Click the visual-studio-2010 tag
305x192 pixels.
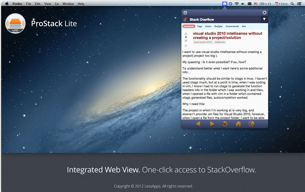tap(203, 42)
